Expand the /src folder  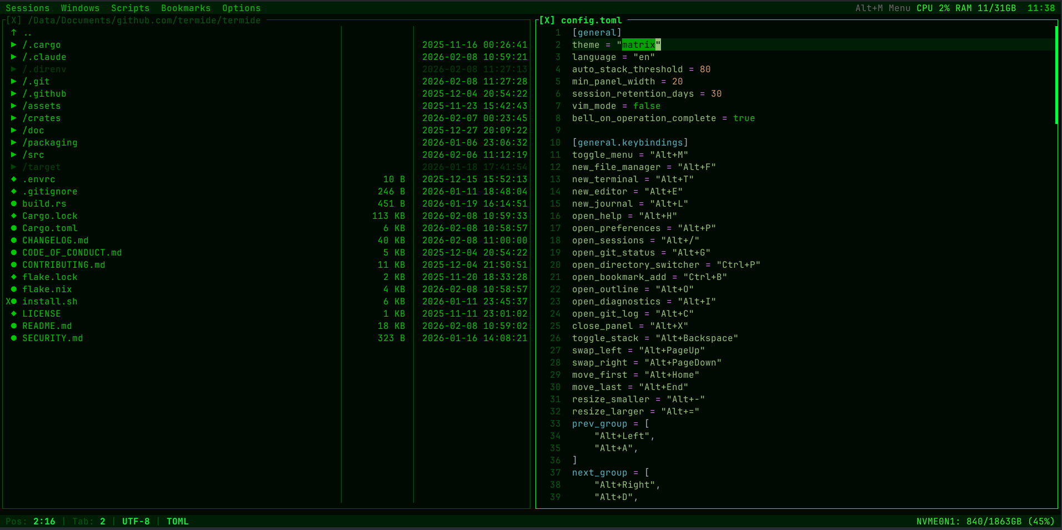[x=13, y=155]
